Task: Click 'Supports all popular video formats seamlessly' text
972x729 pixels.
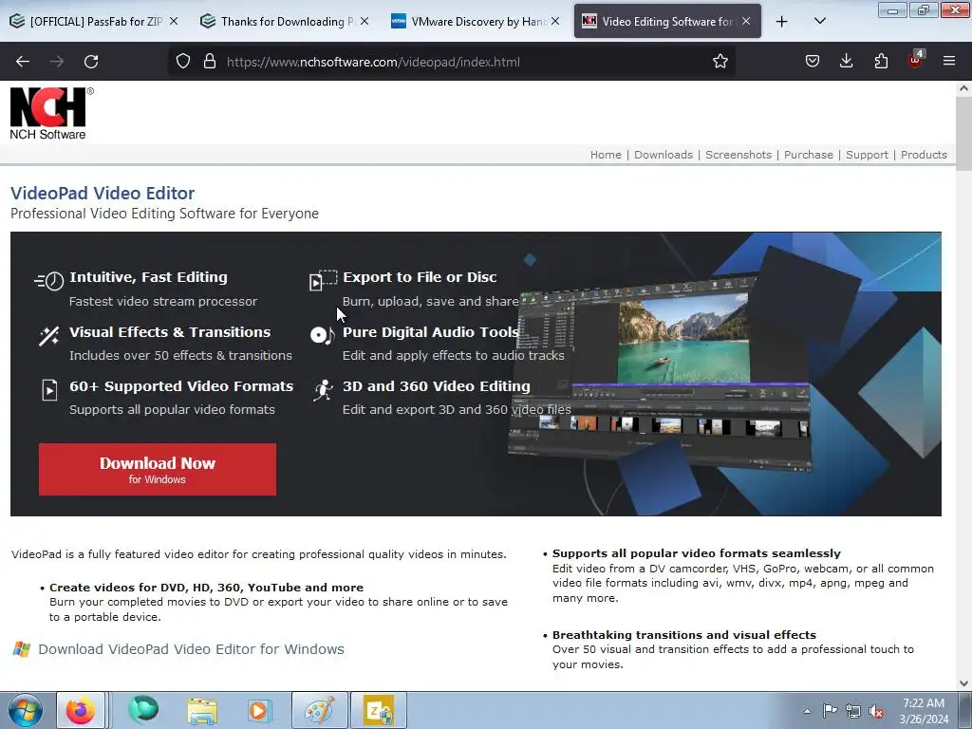Action: point(696,553)
